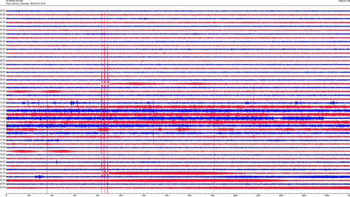Click the 22:00 time label
Image resolution: width=350 pixels, height=197 pixels.
(x=3, y=177)
